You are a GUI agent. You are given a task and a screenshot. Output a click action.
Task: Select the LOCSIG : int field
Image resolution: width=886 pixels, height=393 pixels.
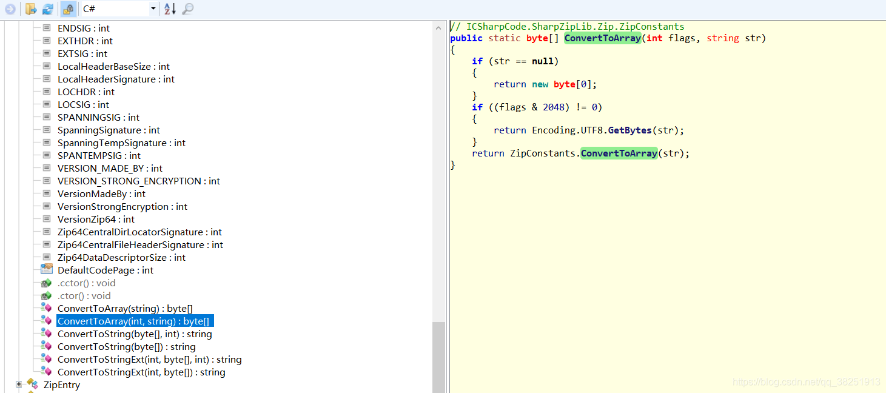click(84, 104)
